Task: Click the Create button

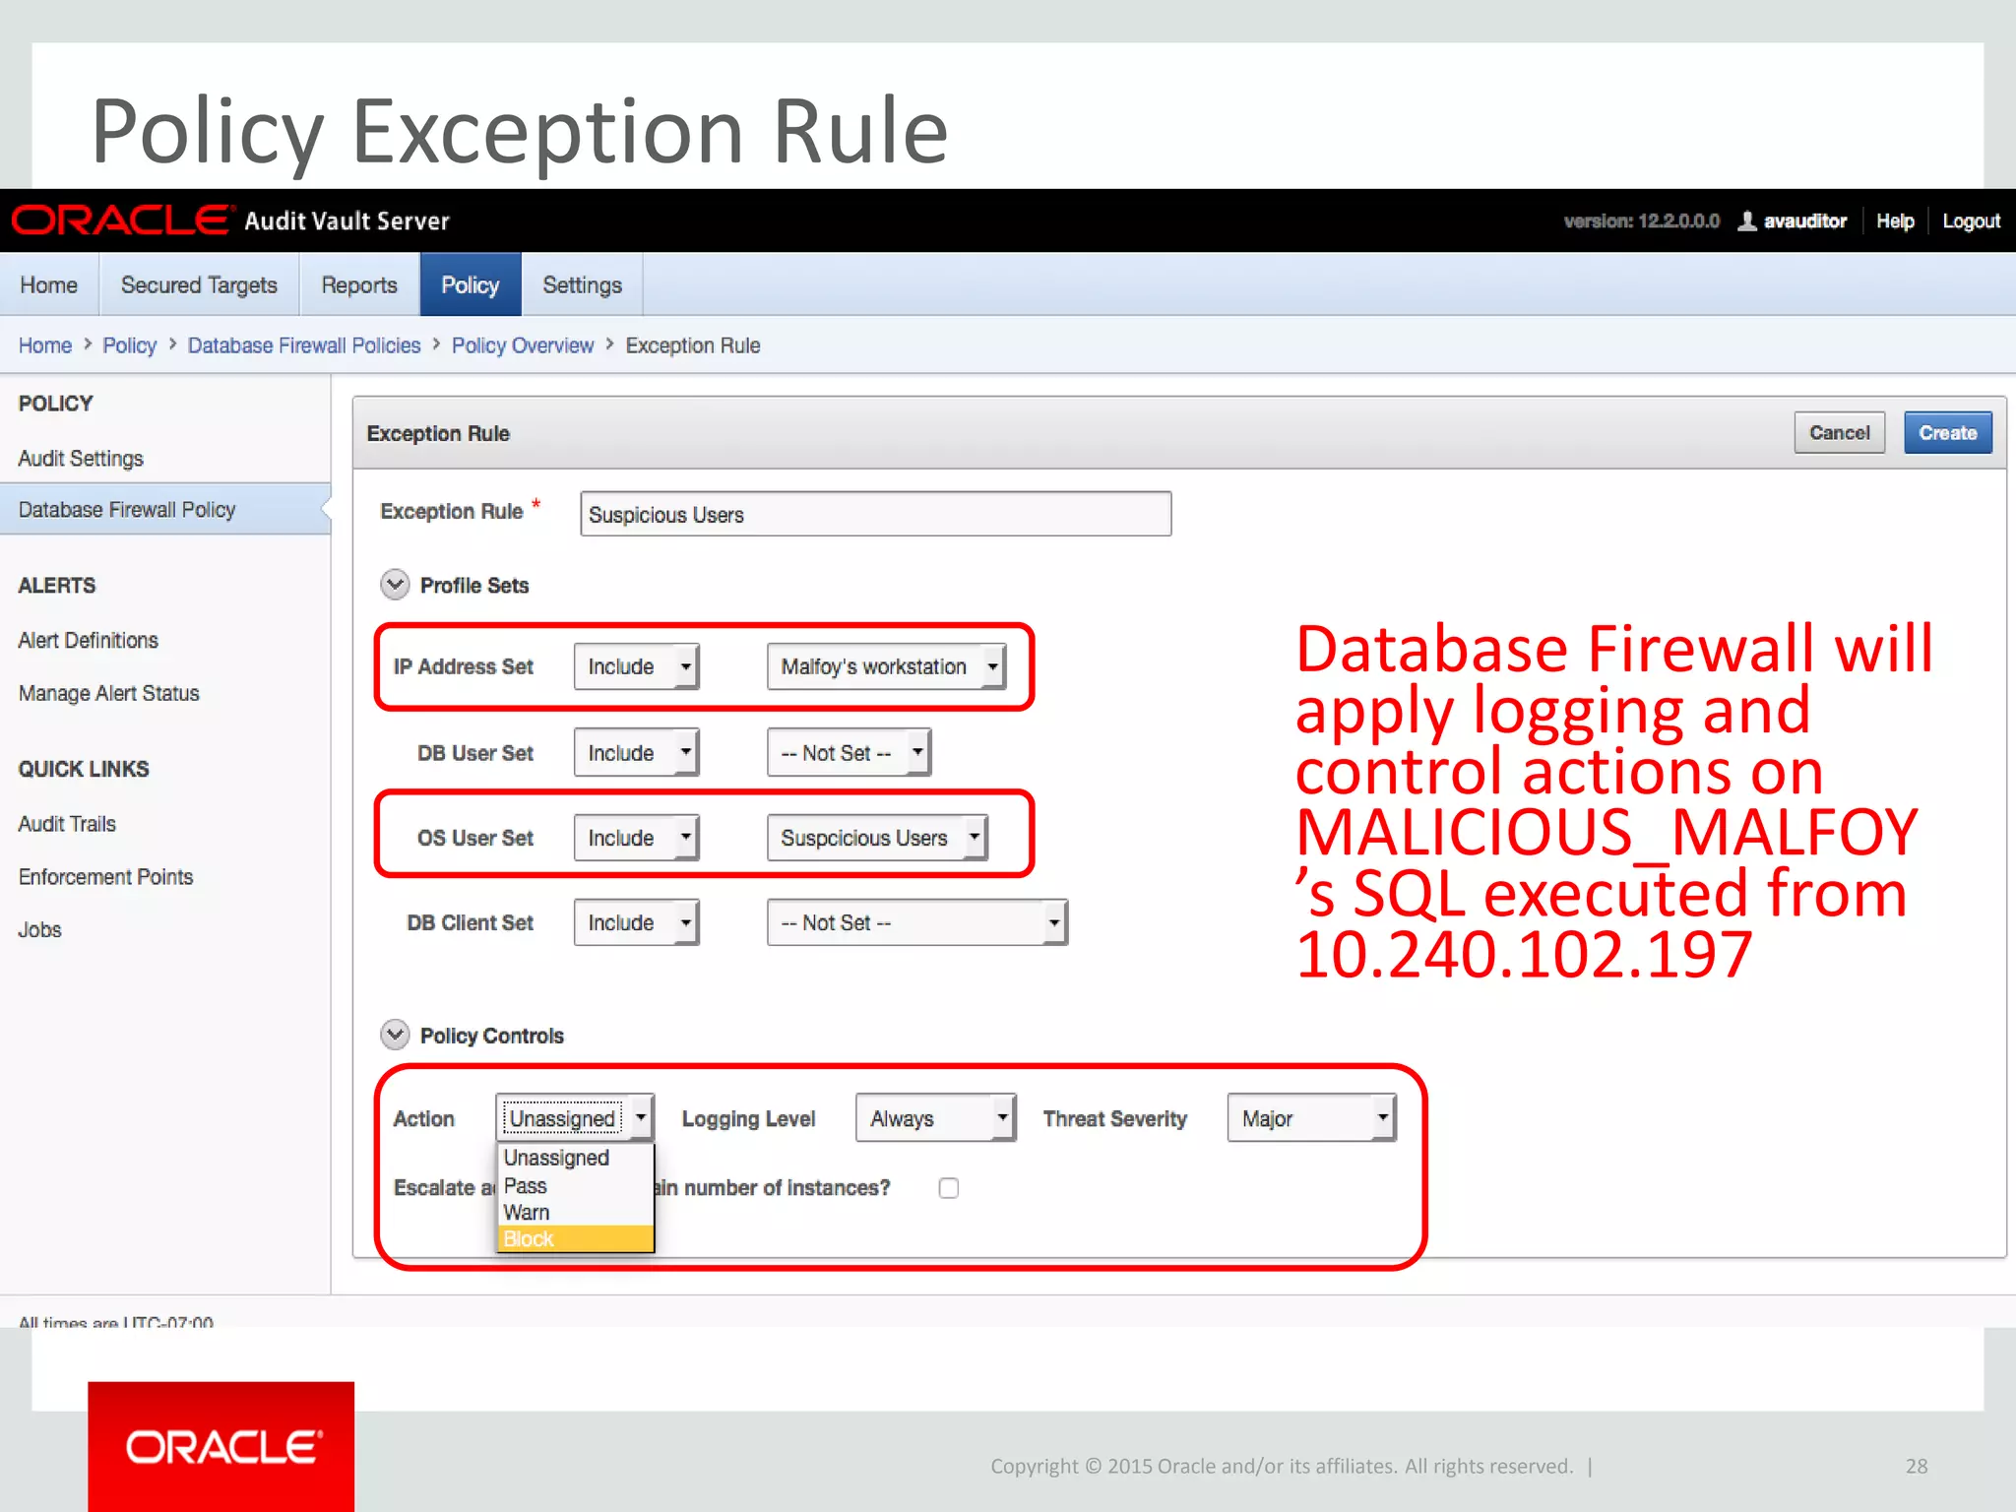Action: pyautogui.click(x=1948, y=433)
